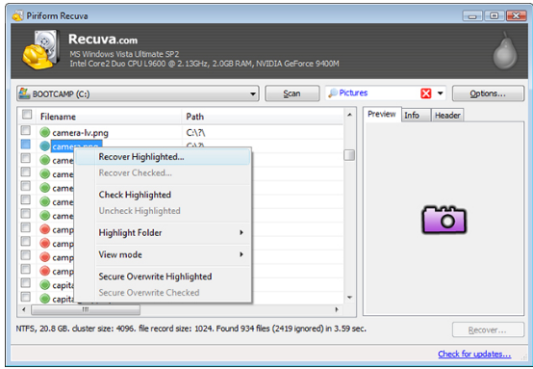The width and height of the screenshot is (533, 369).
Task: Close the Piriform Recuva window
Action: [x=517, y=15]
